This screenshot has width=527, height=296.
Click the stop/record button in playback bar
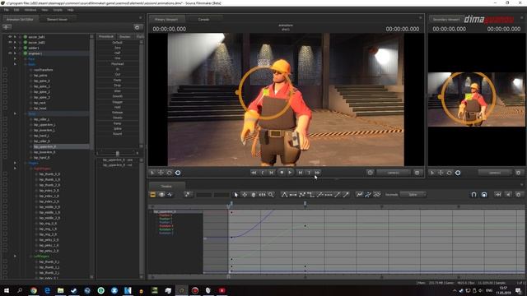[x=282, y=173]
